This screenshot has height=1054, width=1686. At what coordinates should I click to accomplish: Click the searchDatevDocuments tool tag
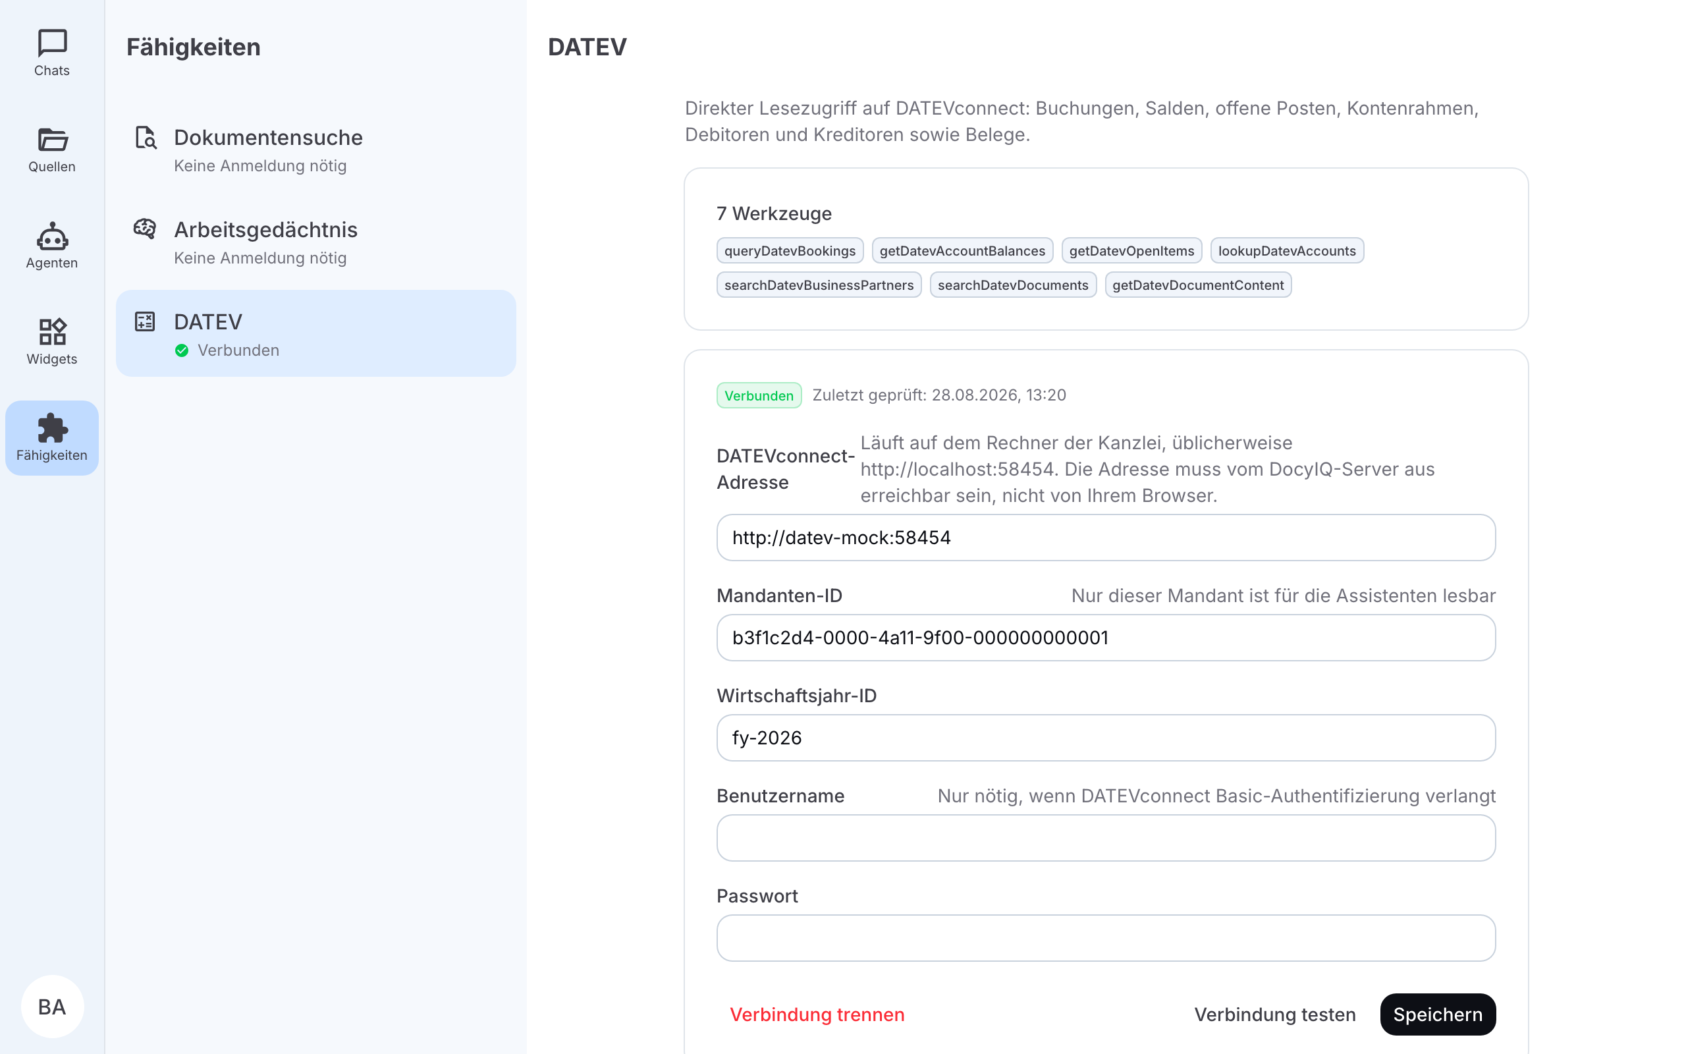point(1013,285)
